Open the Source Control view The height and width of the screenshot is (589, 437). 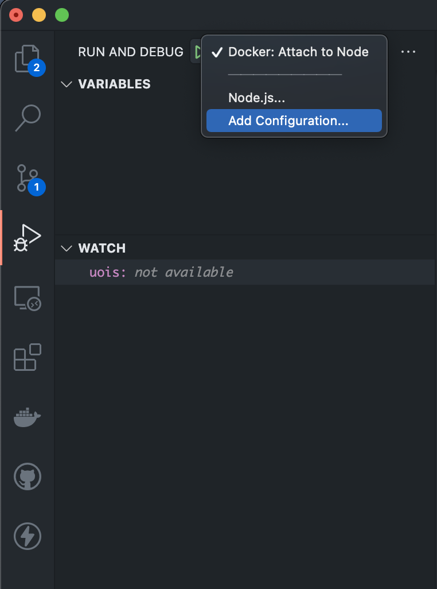[27, 178]
